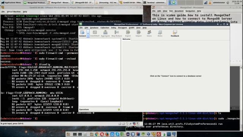
Task: Launch FileZilla from the dock
Action: point(159,134)
